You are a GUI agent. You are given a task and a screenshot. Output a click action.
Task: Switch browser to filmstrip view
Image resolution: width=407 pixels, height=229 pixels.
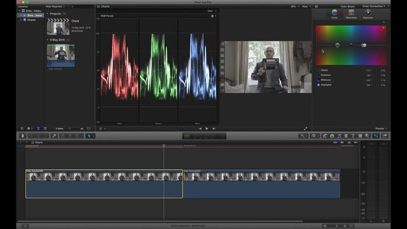[38, 128]
